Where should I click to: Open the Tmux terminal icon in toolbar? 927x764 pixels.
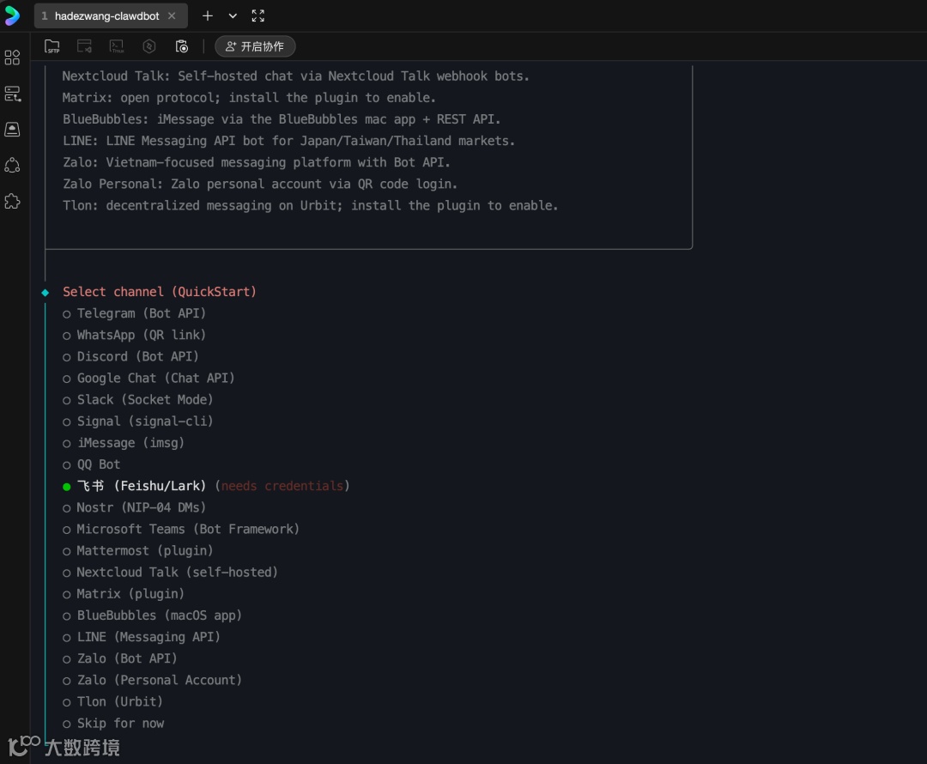point(117,46)
